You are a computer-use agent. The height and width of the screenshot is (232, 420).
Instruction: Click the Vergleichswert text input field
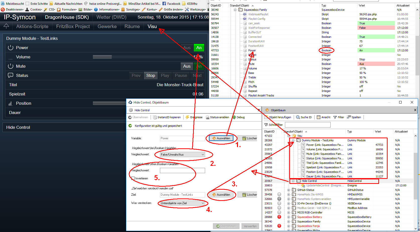[x=182, y=170]
